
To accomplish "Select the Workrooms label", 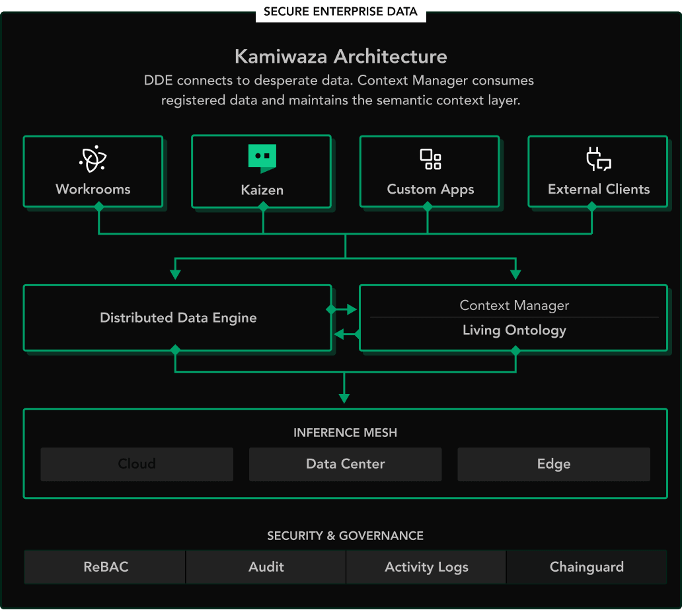I will 93,189.
